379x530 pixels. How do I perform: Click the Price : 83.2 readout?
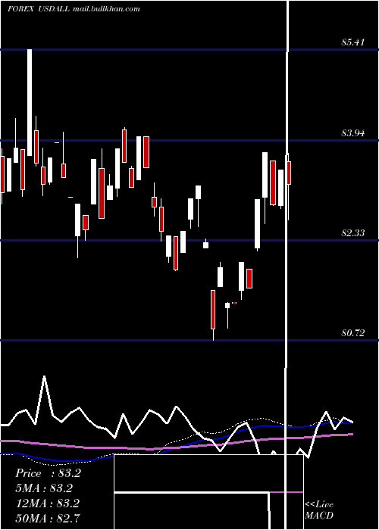tap(48, 473)
